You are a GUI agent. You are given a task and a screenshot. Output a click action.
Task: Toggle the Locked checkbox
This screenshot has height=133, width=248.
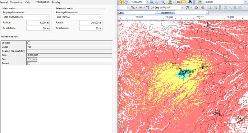29,43
